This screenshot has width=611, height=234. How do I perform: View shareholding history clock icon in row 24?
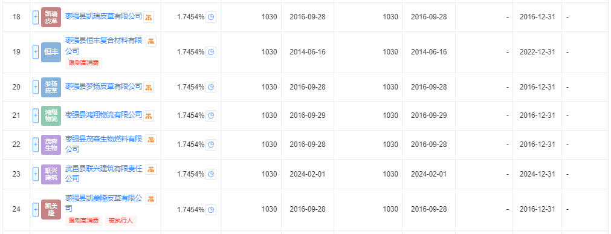pos(211,209)
